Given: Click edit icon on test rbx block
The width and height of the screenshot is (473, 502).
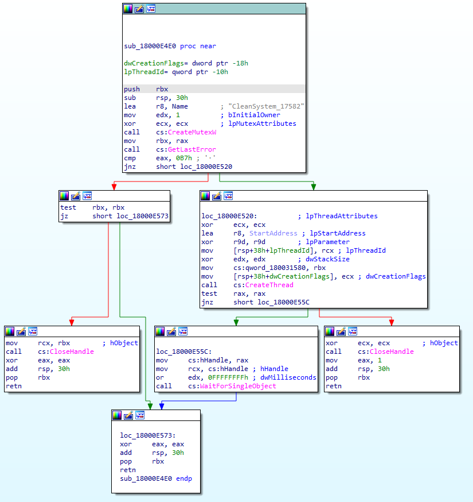Looking at the screenshot, I should 76,196.
